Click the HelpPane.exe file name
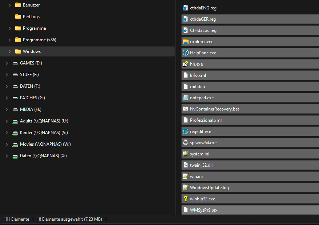 [203, 53]
